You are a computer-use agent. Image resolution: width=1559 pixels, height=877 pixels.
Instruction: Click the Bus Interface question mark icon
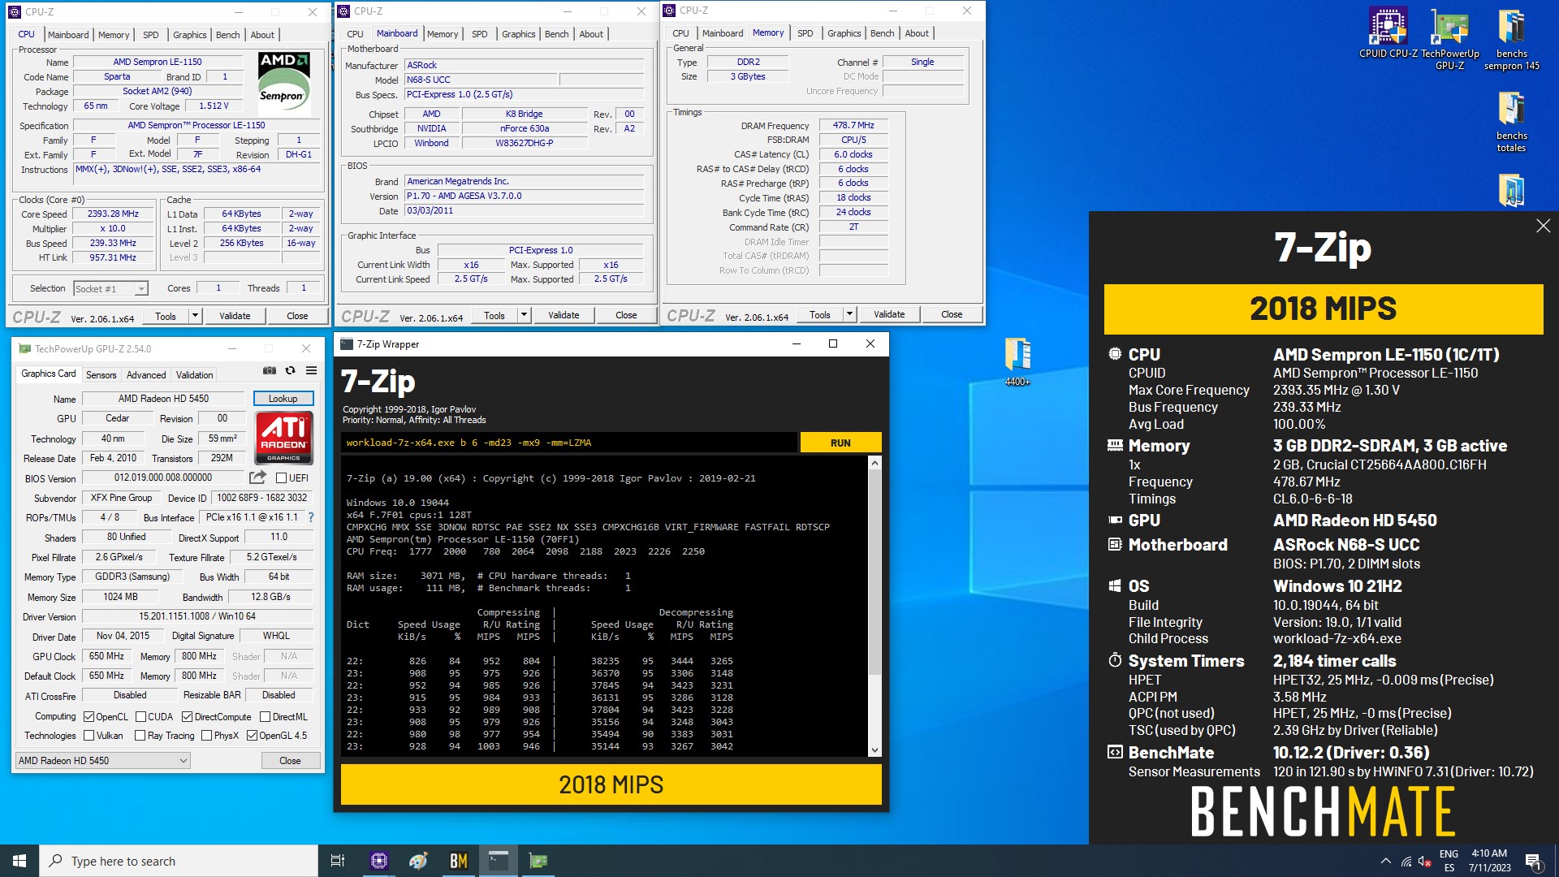pos(310,517)
